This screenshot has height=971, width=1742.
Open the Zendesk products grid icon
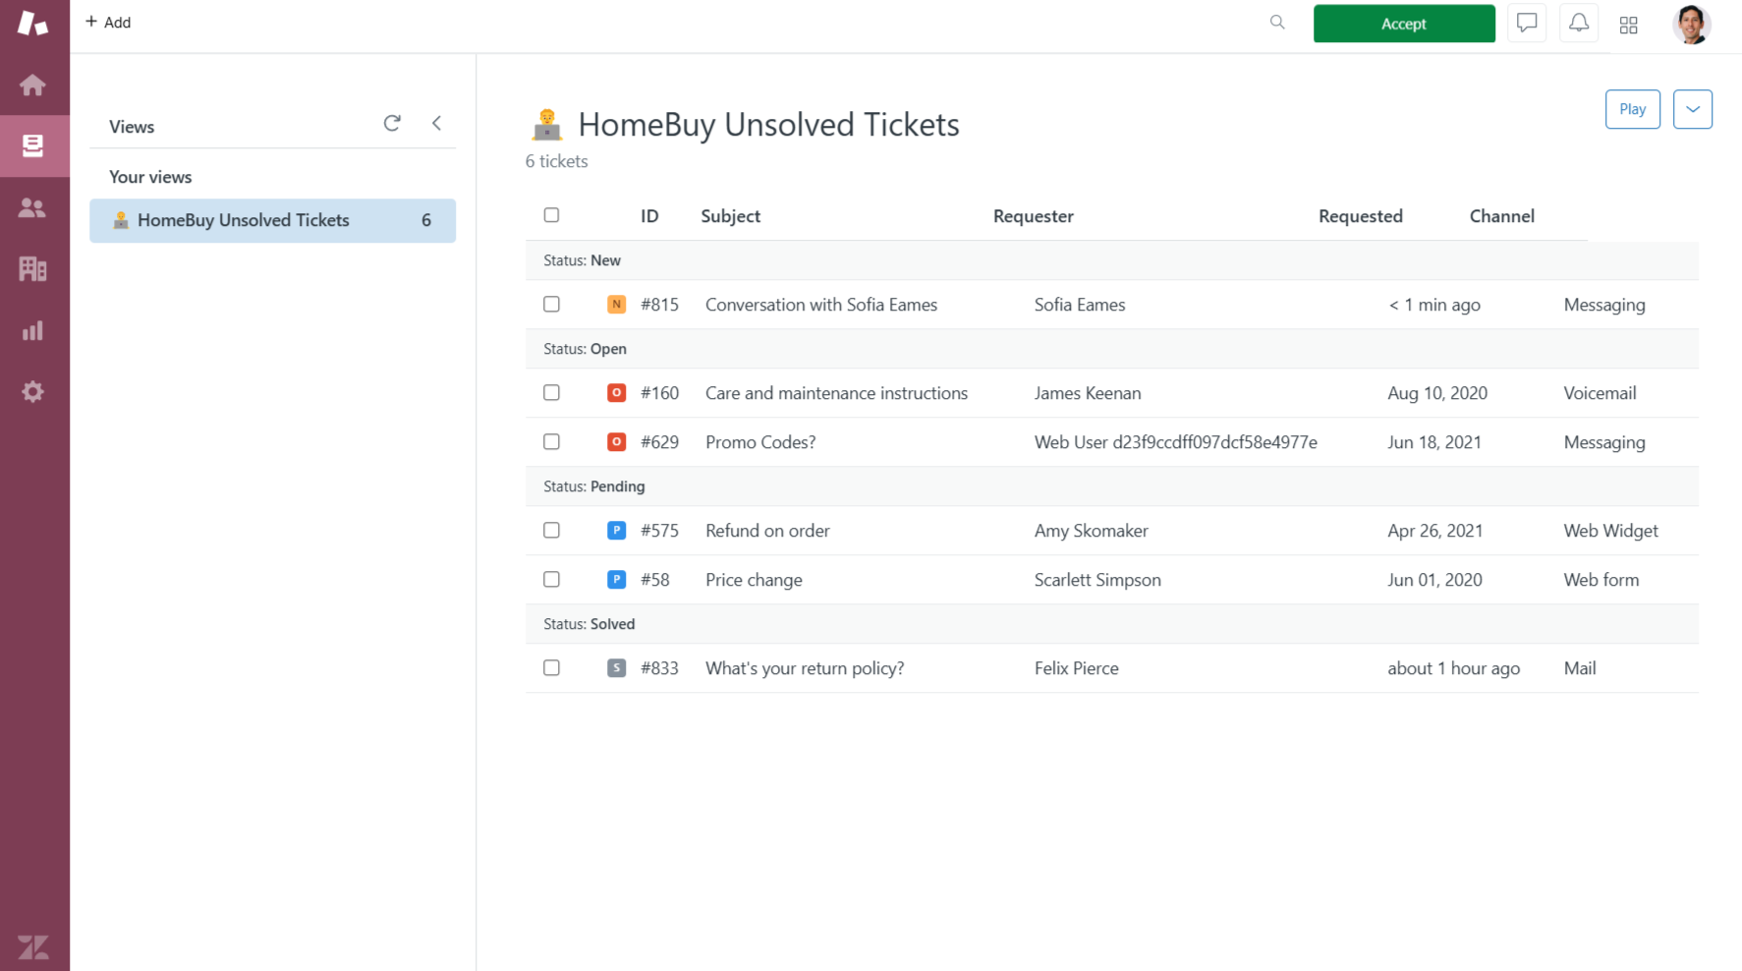[1629, 26]
